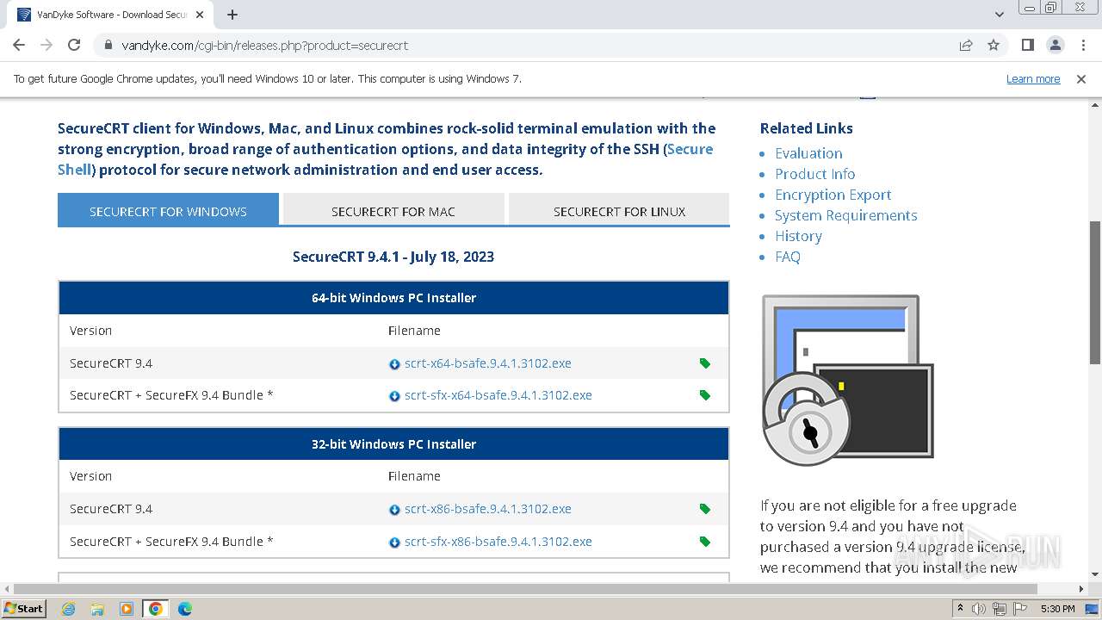Download scrt-sfx-x64-bsafe.9.4.1.3102.exe
Image resolution: width=1102 pixels, height=620 pixels.
(498, 395)
